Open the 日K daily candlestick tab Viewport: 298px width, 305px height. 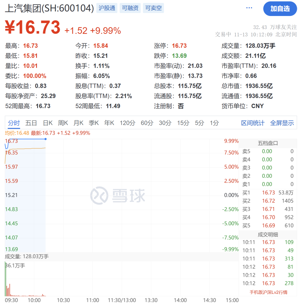tap(47, 123)
